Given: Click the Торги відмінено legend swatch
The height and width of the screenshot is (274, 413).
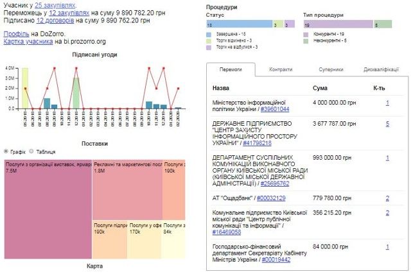Looking at the screenshot, I should click(209, 40).
